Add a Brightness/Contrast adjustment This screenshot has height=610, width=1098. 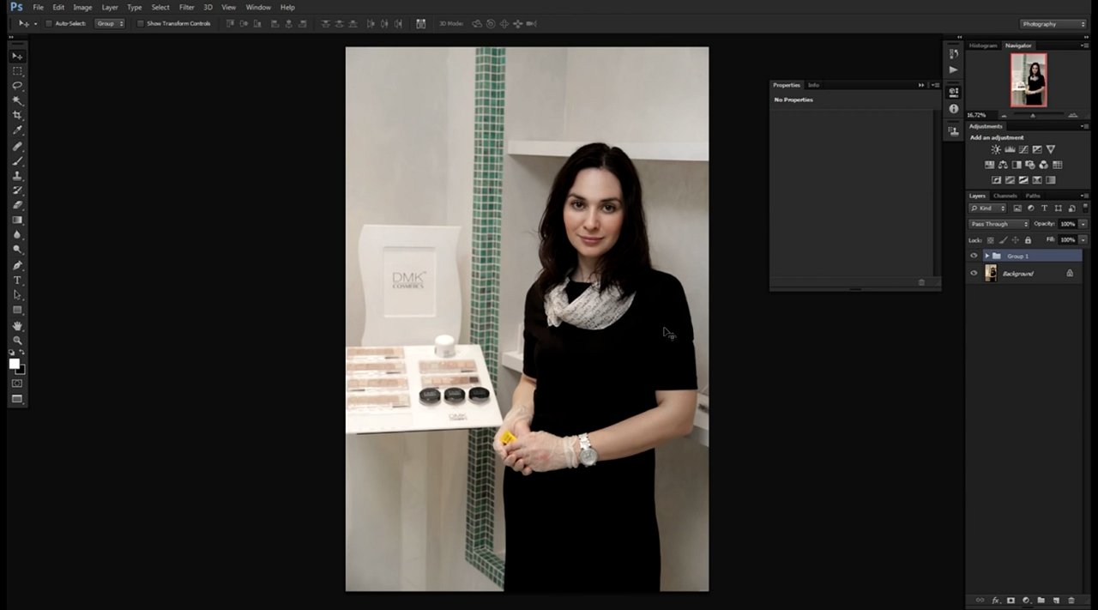pyautogui.click(x=996, y=149)
